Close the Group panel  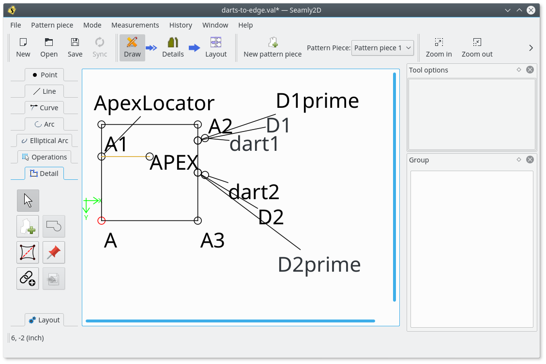[x=530, y=160]
